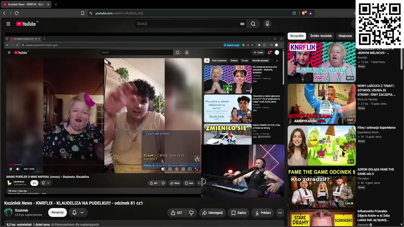The image size is (404, 227).
Task: Open a new tab with the plus icon
Action: click(56, 4)
